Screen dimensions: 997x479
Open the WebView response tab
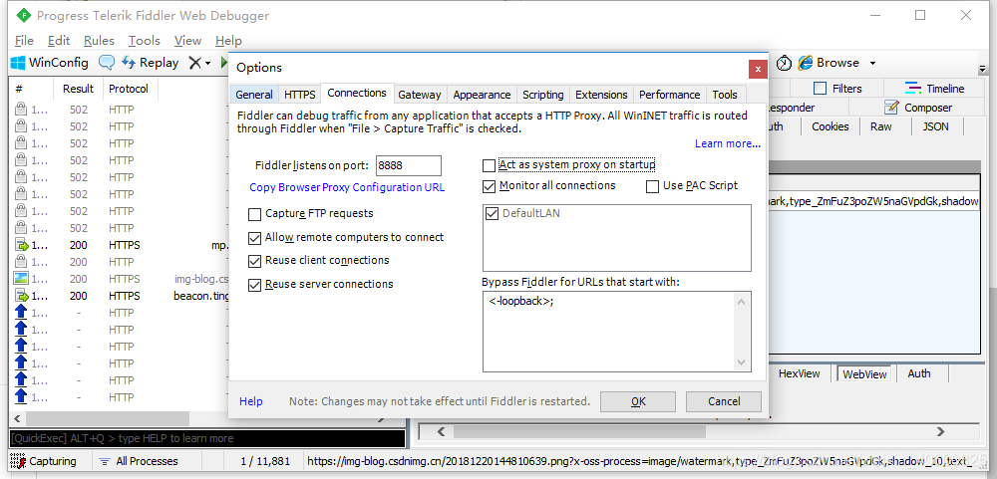[x=864, y=374]
